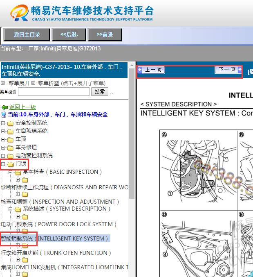Open 基本检查 (BASIC INSPECTION) item
This screenshot has height=277, width=253.
click(63, 172)
